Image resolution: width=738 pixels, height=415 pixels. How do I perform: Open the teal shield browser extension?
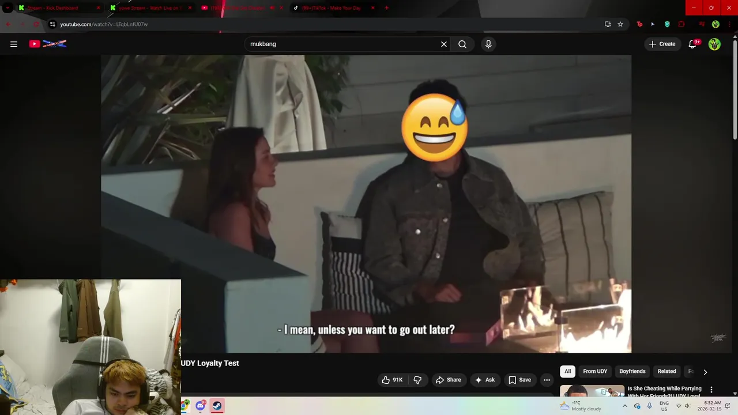pos(667,24)
